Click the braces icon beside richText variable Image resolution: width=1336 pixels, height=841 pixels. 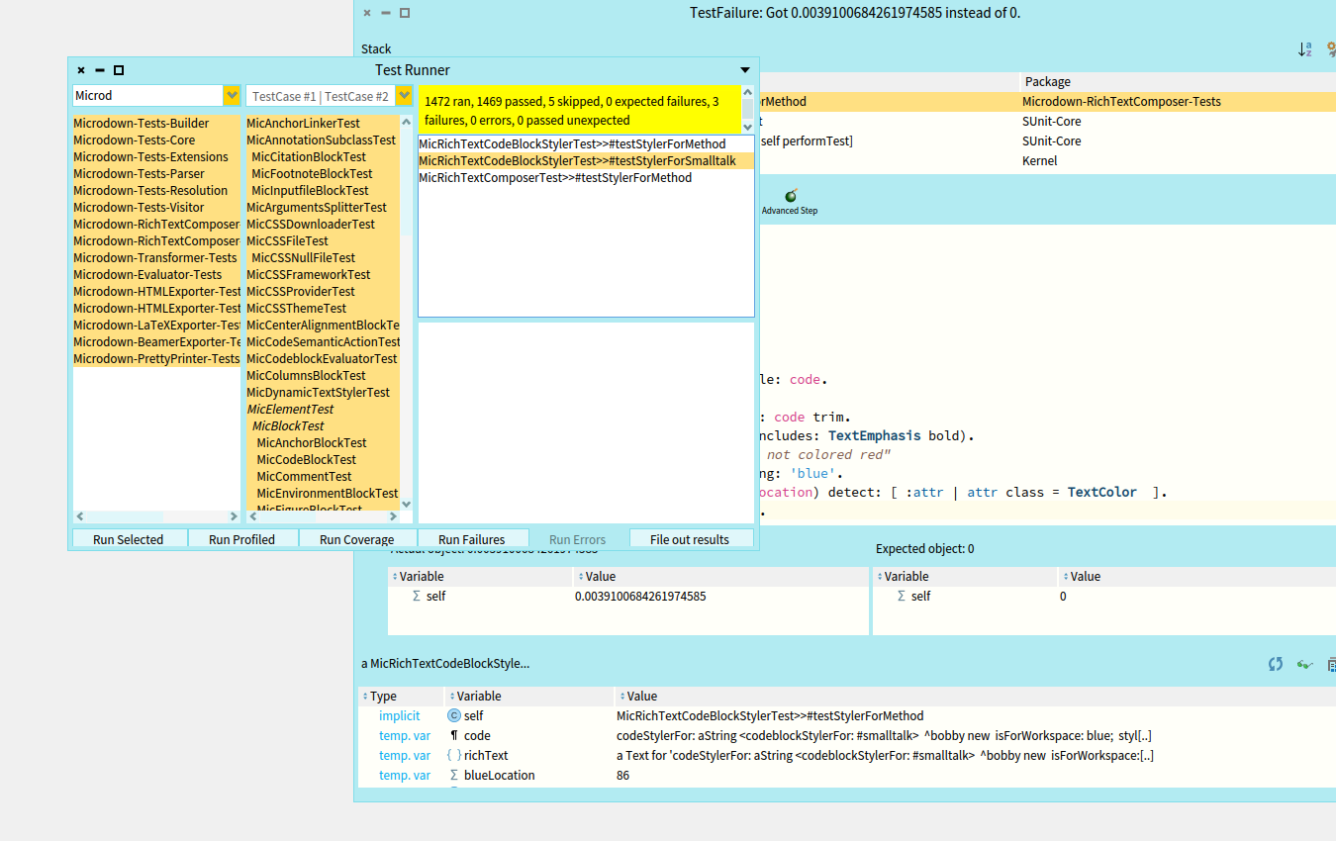[454, 755]
